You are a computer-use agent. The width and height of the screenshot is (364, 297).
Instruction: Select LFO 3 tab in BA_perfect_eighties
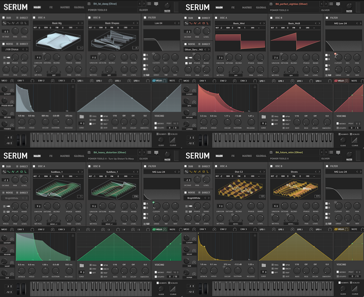[x=300, y=81]
